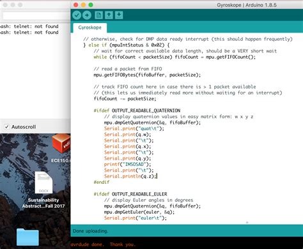The width and height of the screenshot is (303, 249).
Task: Click the "// read a packet from FIFO" comment
Action: 128,69
